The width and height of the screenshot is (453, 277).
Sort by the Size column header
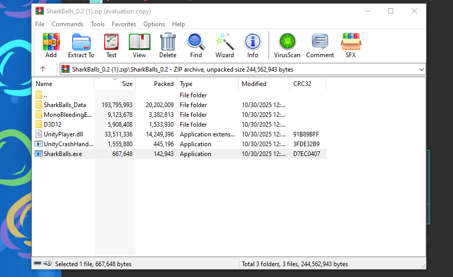tap(115, 84)
